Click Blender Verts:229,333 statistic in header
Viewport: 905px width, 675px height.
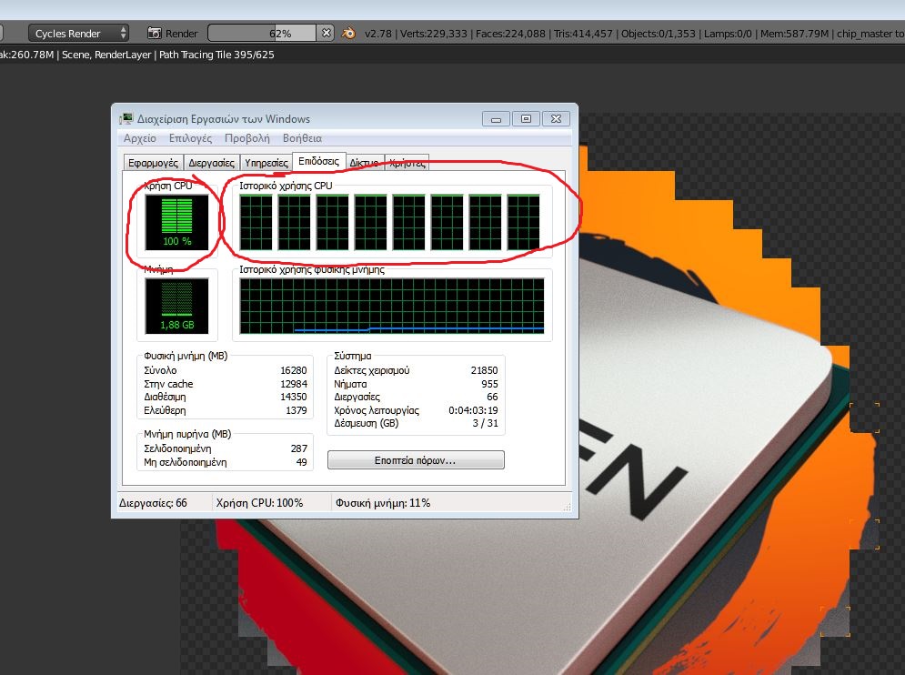click(434, 34)
